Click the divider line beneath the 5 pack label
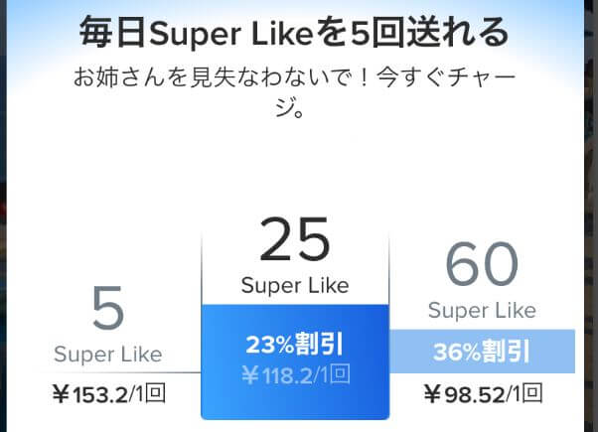This screenshot has height=432, width=598. click(107, 372)
